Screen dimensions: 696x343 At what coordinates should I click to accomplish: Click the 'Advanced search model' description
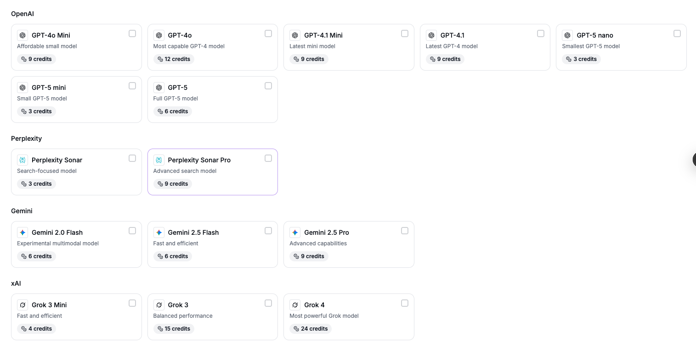(185, 171)
